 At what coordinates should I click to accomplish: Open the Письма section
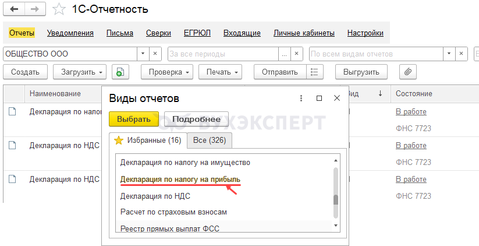120,33
